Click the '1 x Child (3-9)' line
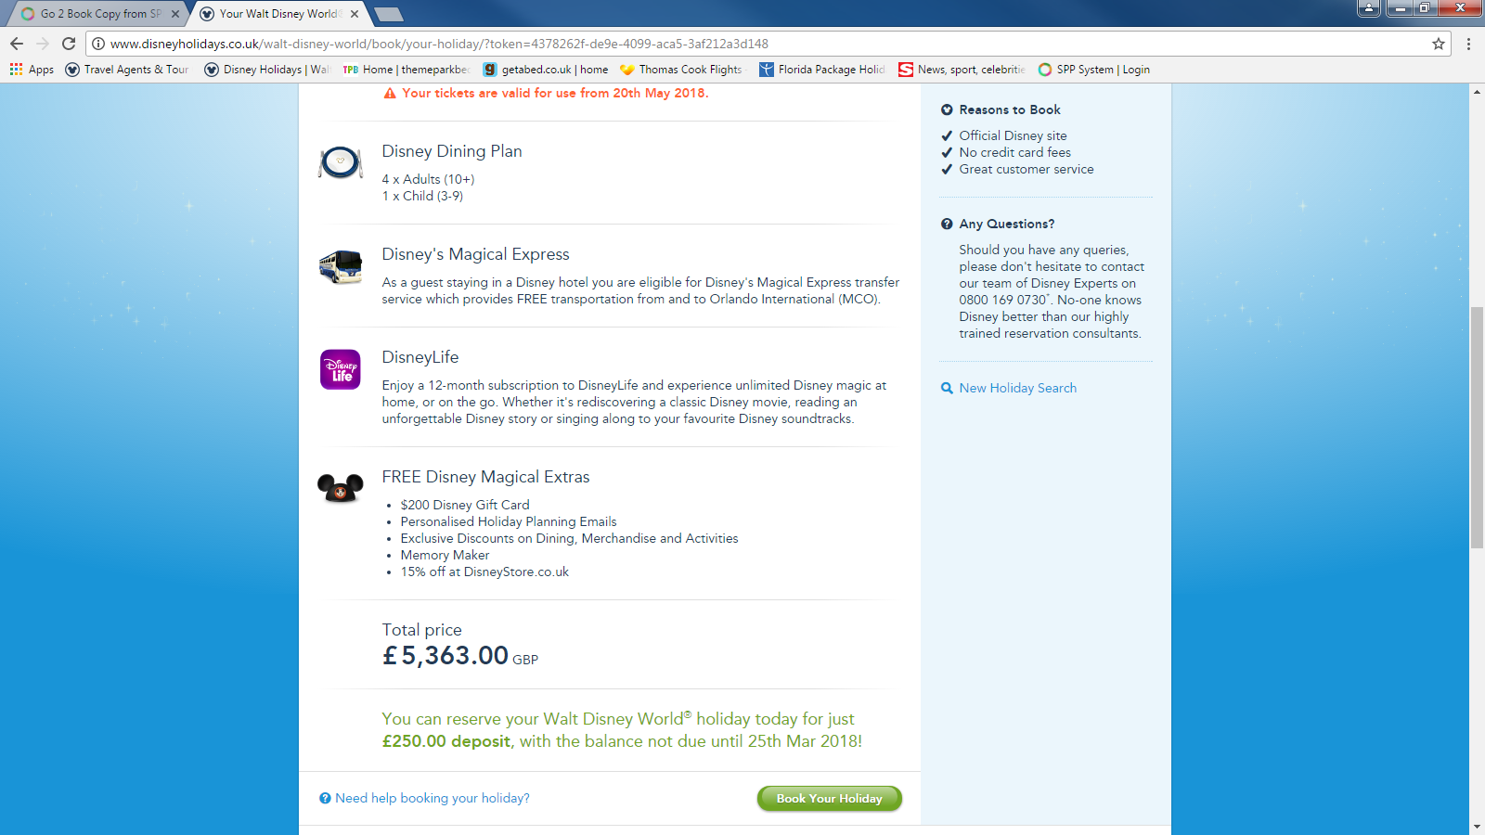1485x835 pixels. [422, 196]
